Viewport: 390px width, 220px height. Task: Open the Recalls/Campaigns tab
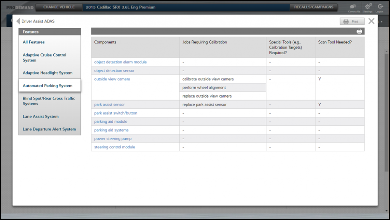313,7
